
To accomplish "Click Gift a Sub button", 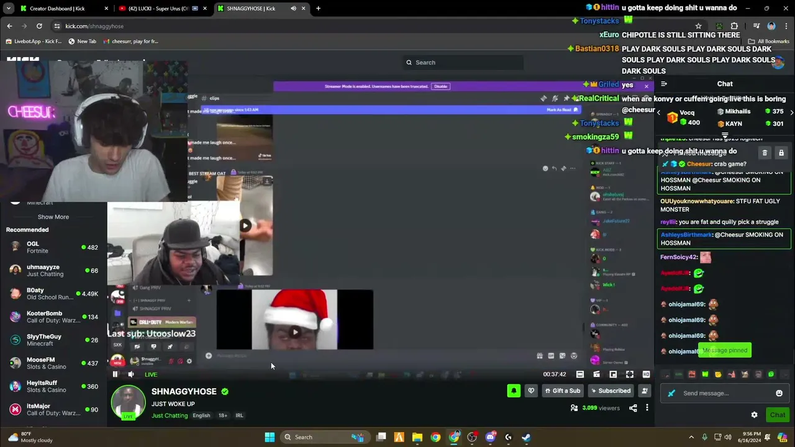I will (562, 391).
